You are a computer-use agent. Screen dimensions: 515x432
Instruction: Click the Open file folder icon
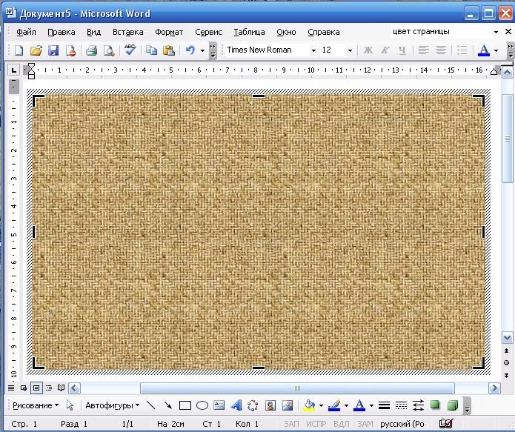click(36, 50)
